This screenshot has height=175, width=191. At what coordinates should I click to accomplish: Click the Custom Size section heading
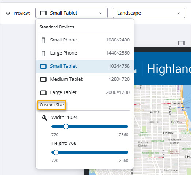[51, 105]
